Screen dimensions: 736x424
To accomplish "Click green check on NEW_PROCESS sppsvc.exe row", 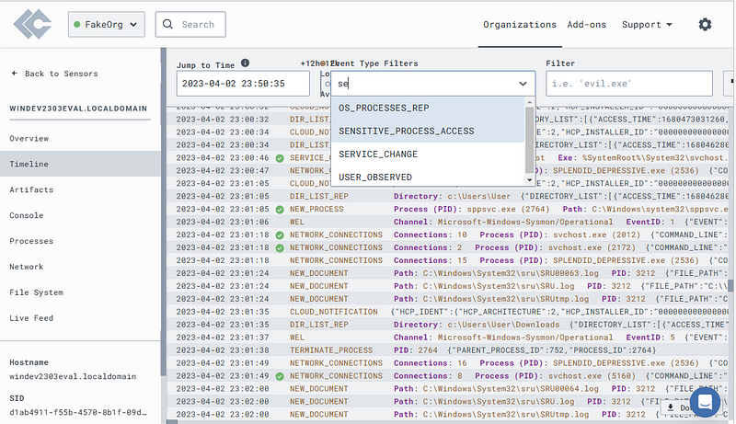I will click(x=280, y=209).
